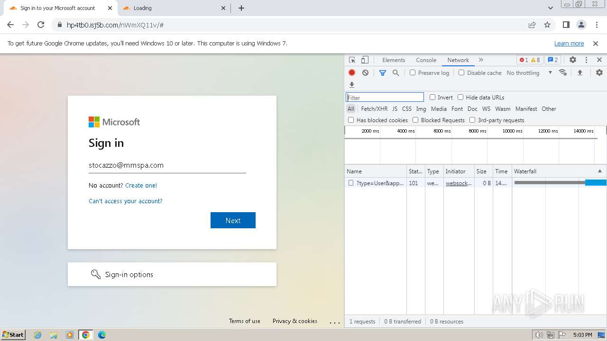Check Hide data URLs
This screenshot has height=341, width=607.
(x=460, y=98)
